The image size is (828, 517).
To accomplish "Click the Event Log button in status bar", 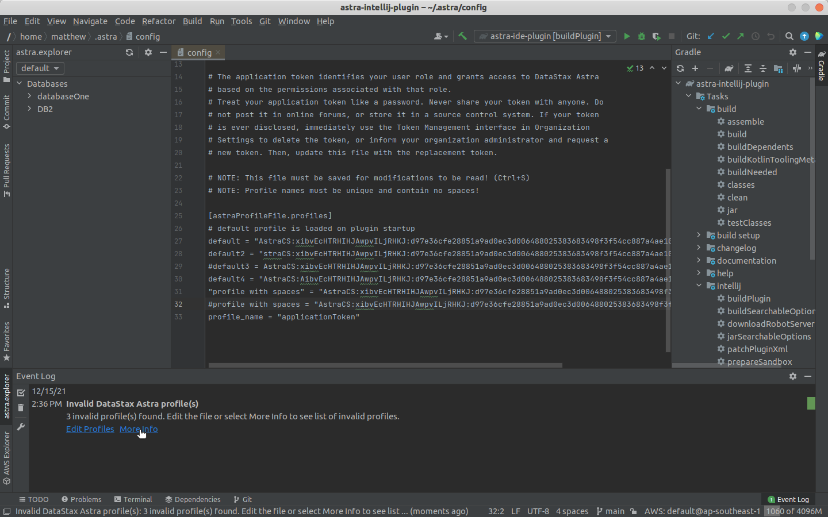I will pos(788,500).
